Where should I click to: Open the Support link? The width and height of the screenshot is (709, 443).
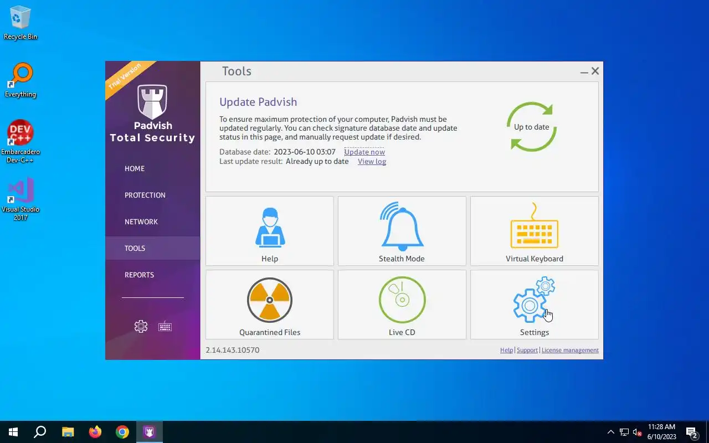[x=527, y=350]
